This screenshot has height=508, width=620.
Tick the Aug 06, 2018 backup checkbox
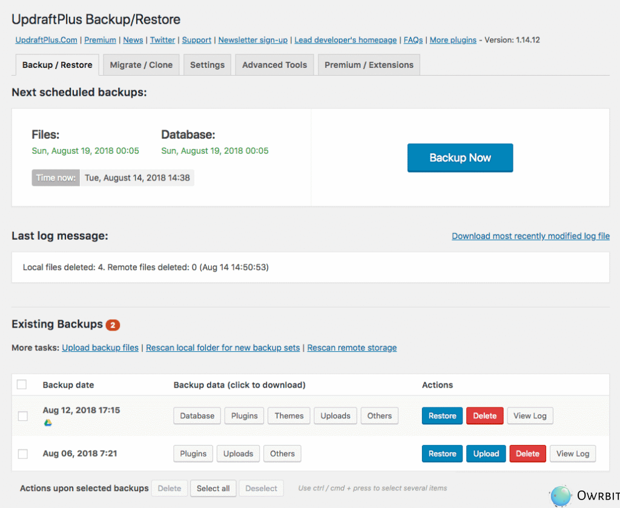[x=22, y=454]
